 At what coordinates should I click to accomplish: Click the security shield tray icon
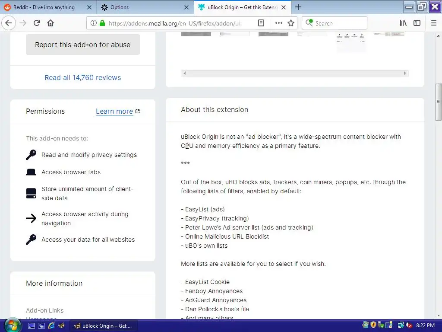[373, 325]
